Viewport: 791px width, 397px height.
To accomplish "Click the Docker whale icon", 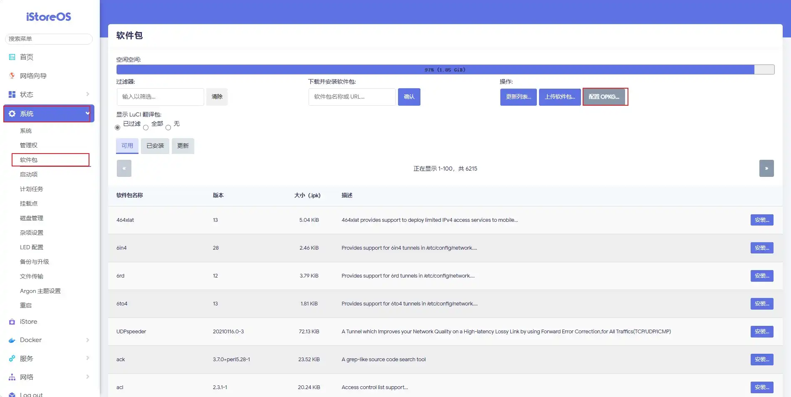I will pyautogui.click(x=12, y=340).
